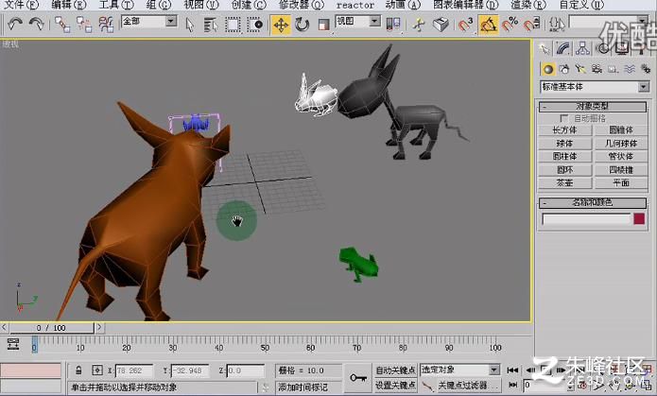Activate the Select and Rotate tool

(x=303, y=26)
